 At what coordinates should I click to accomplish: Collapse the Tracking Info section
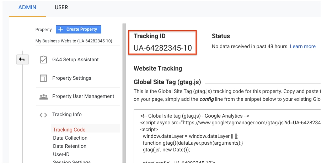67,115
